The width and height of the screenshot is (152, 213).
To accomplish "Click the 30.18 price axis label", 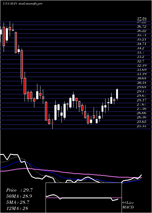I will [x=142, y=83].
